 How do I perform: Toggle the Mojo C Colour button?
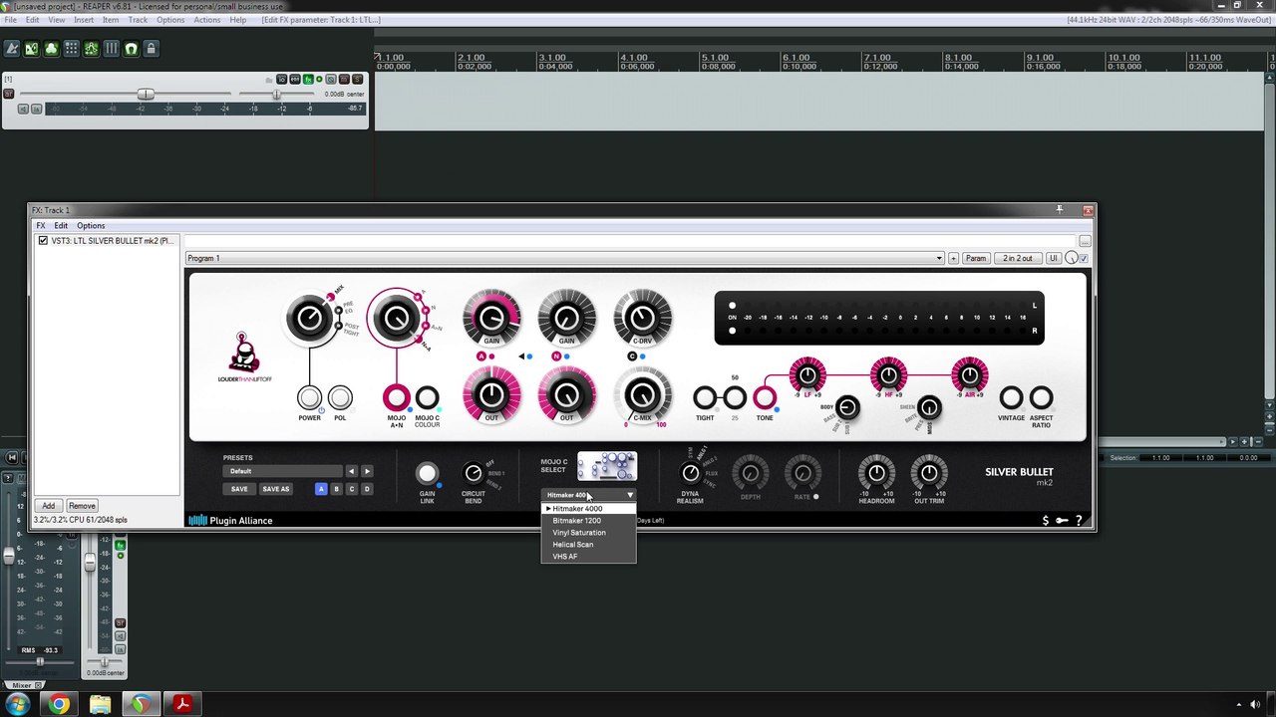[427, 398]
